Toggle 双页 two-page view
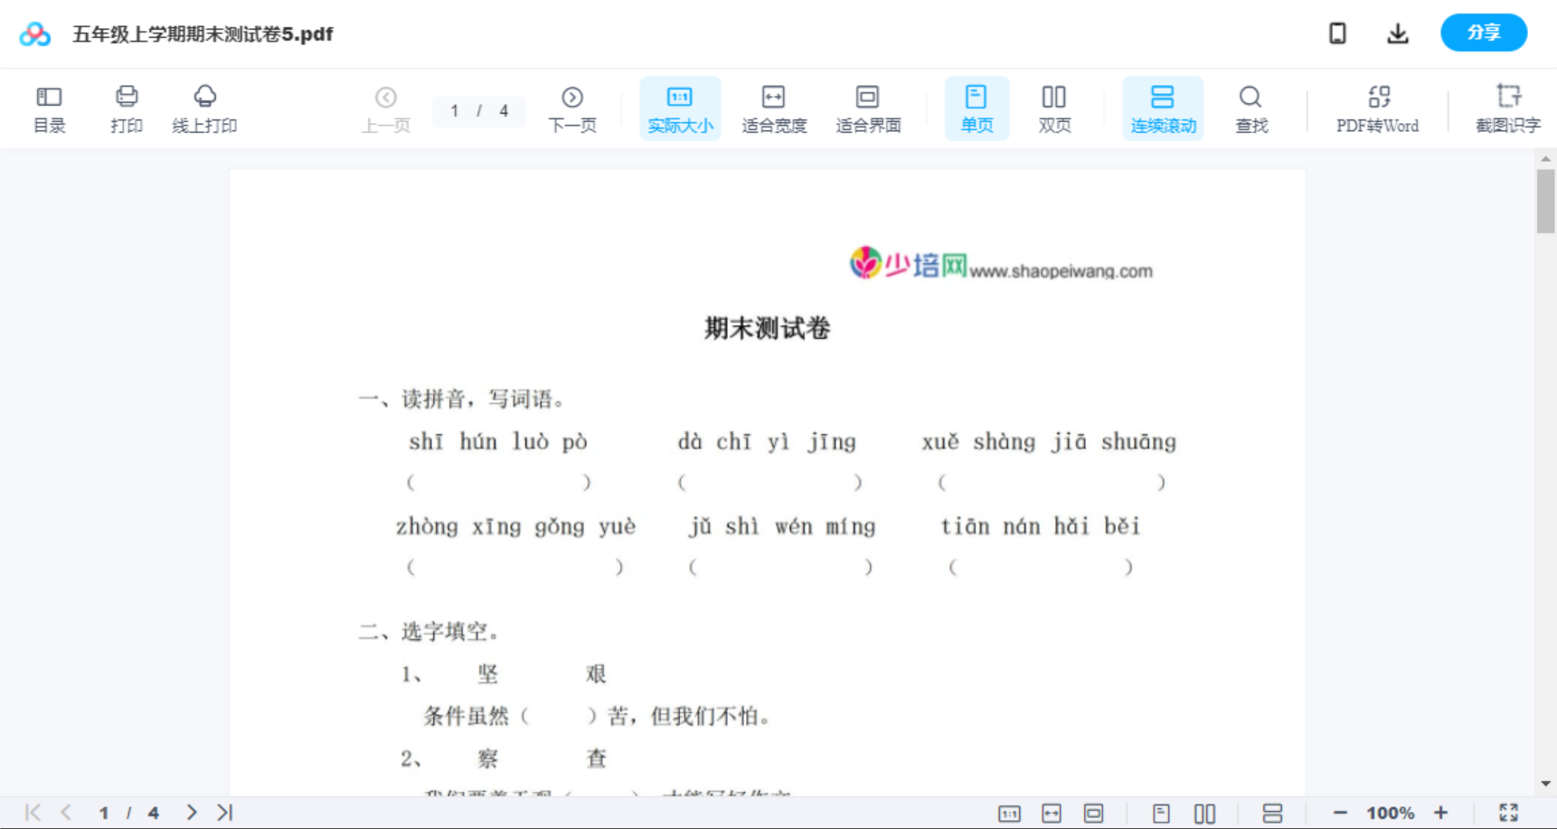 (1054, 108)
